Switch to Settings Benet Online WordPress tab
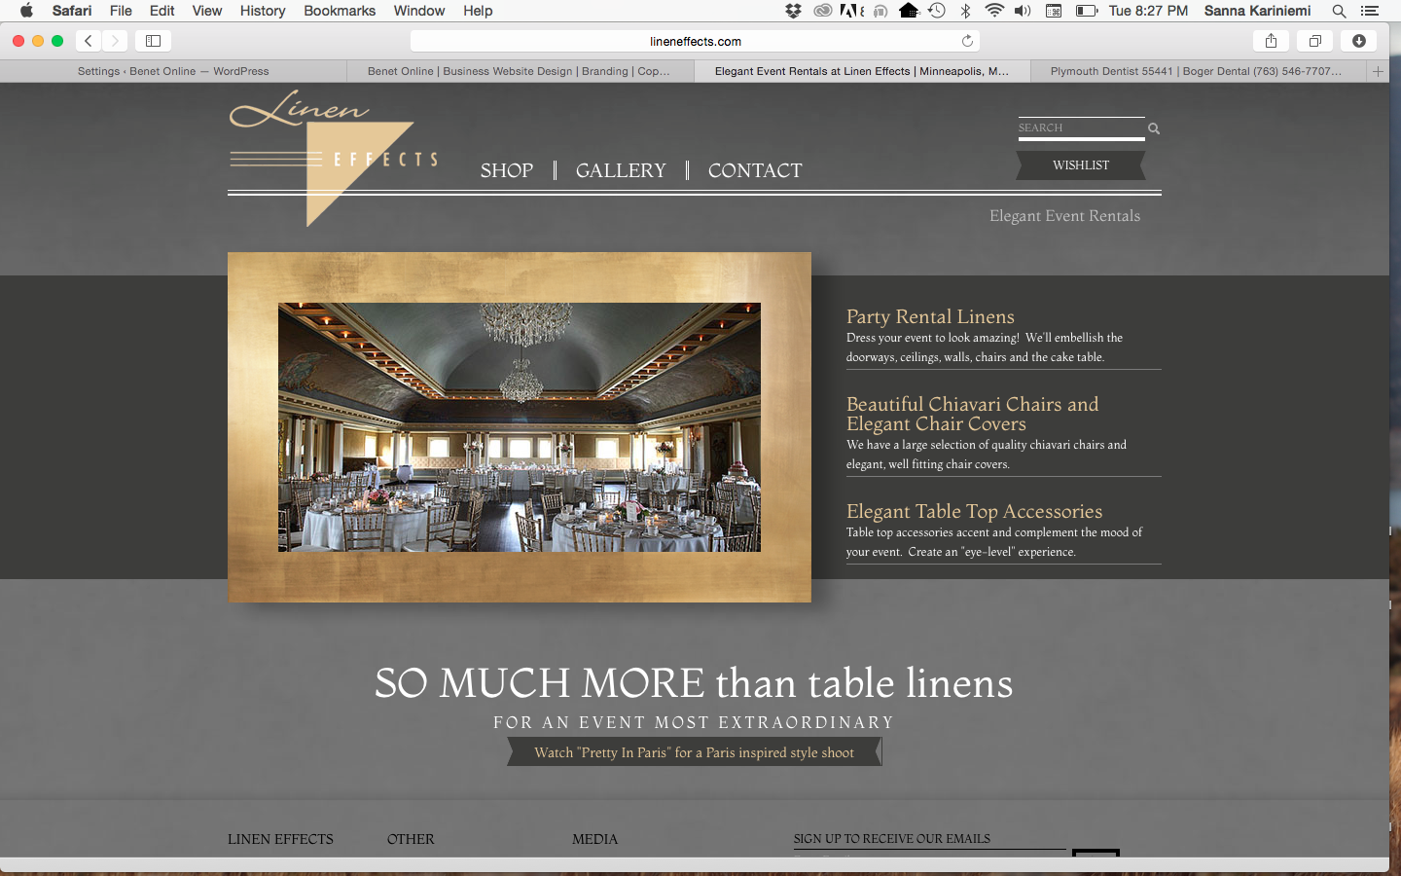This screenshot has width=1401, height=876. (173, 71)
